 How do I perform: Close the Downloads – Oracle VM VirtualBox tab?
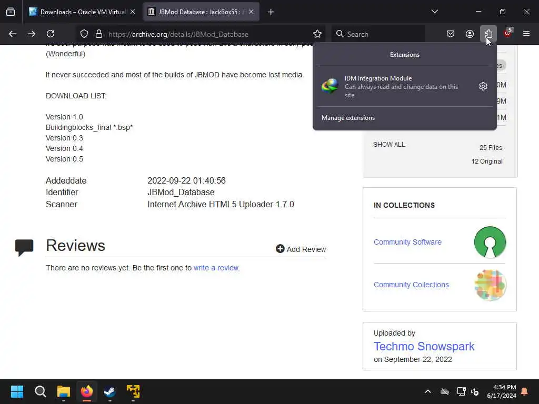click(133, 12)
